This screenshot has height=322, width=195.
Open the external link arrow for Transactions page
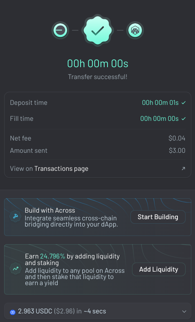[x=183, y=169]
